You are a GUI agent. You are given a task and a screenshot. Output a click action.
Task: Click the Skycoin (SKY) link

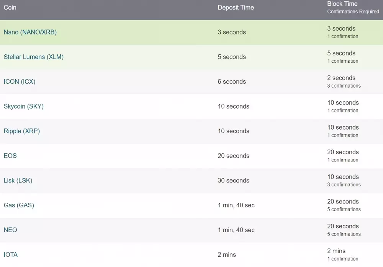[x=24, y=106]
